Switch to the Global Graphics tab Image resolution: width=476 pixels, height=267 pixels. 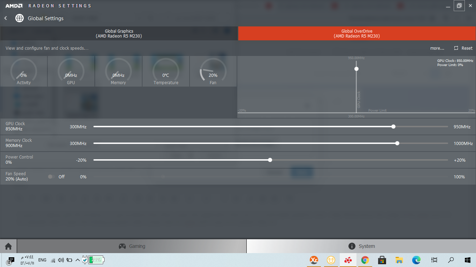(119, 33)
